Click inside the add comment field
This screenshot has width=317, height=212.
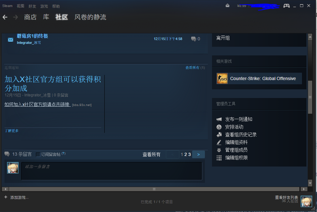coord(112,171)
